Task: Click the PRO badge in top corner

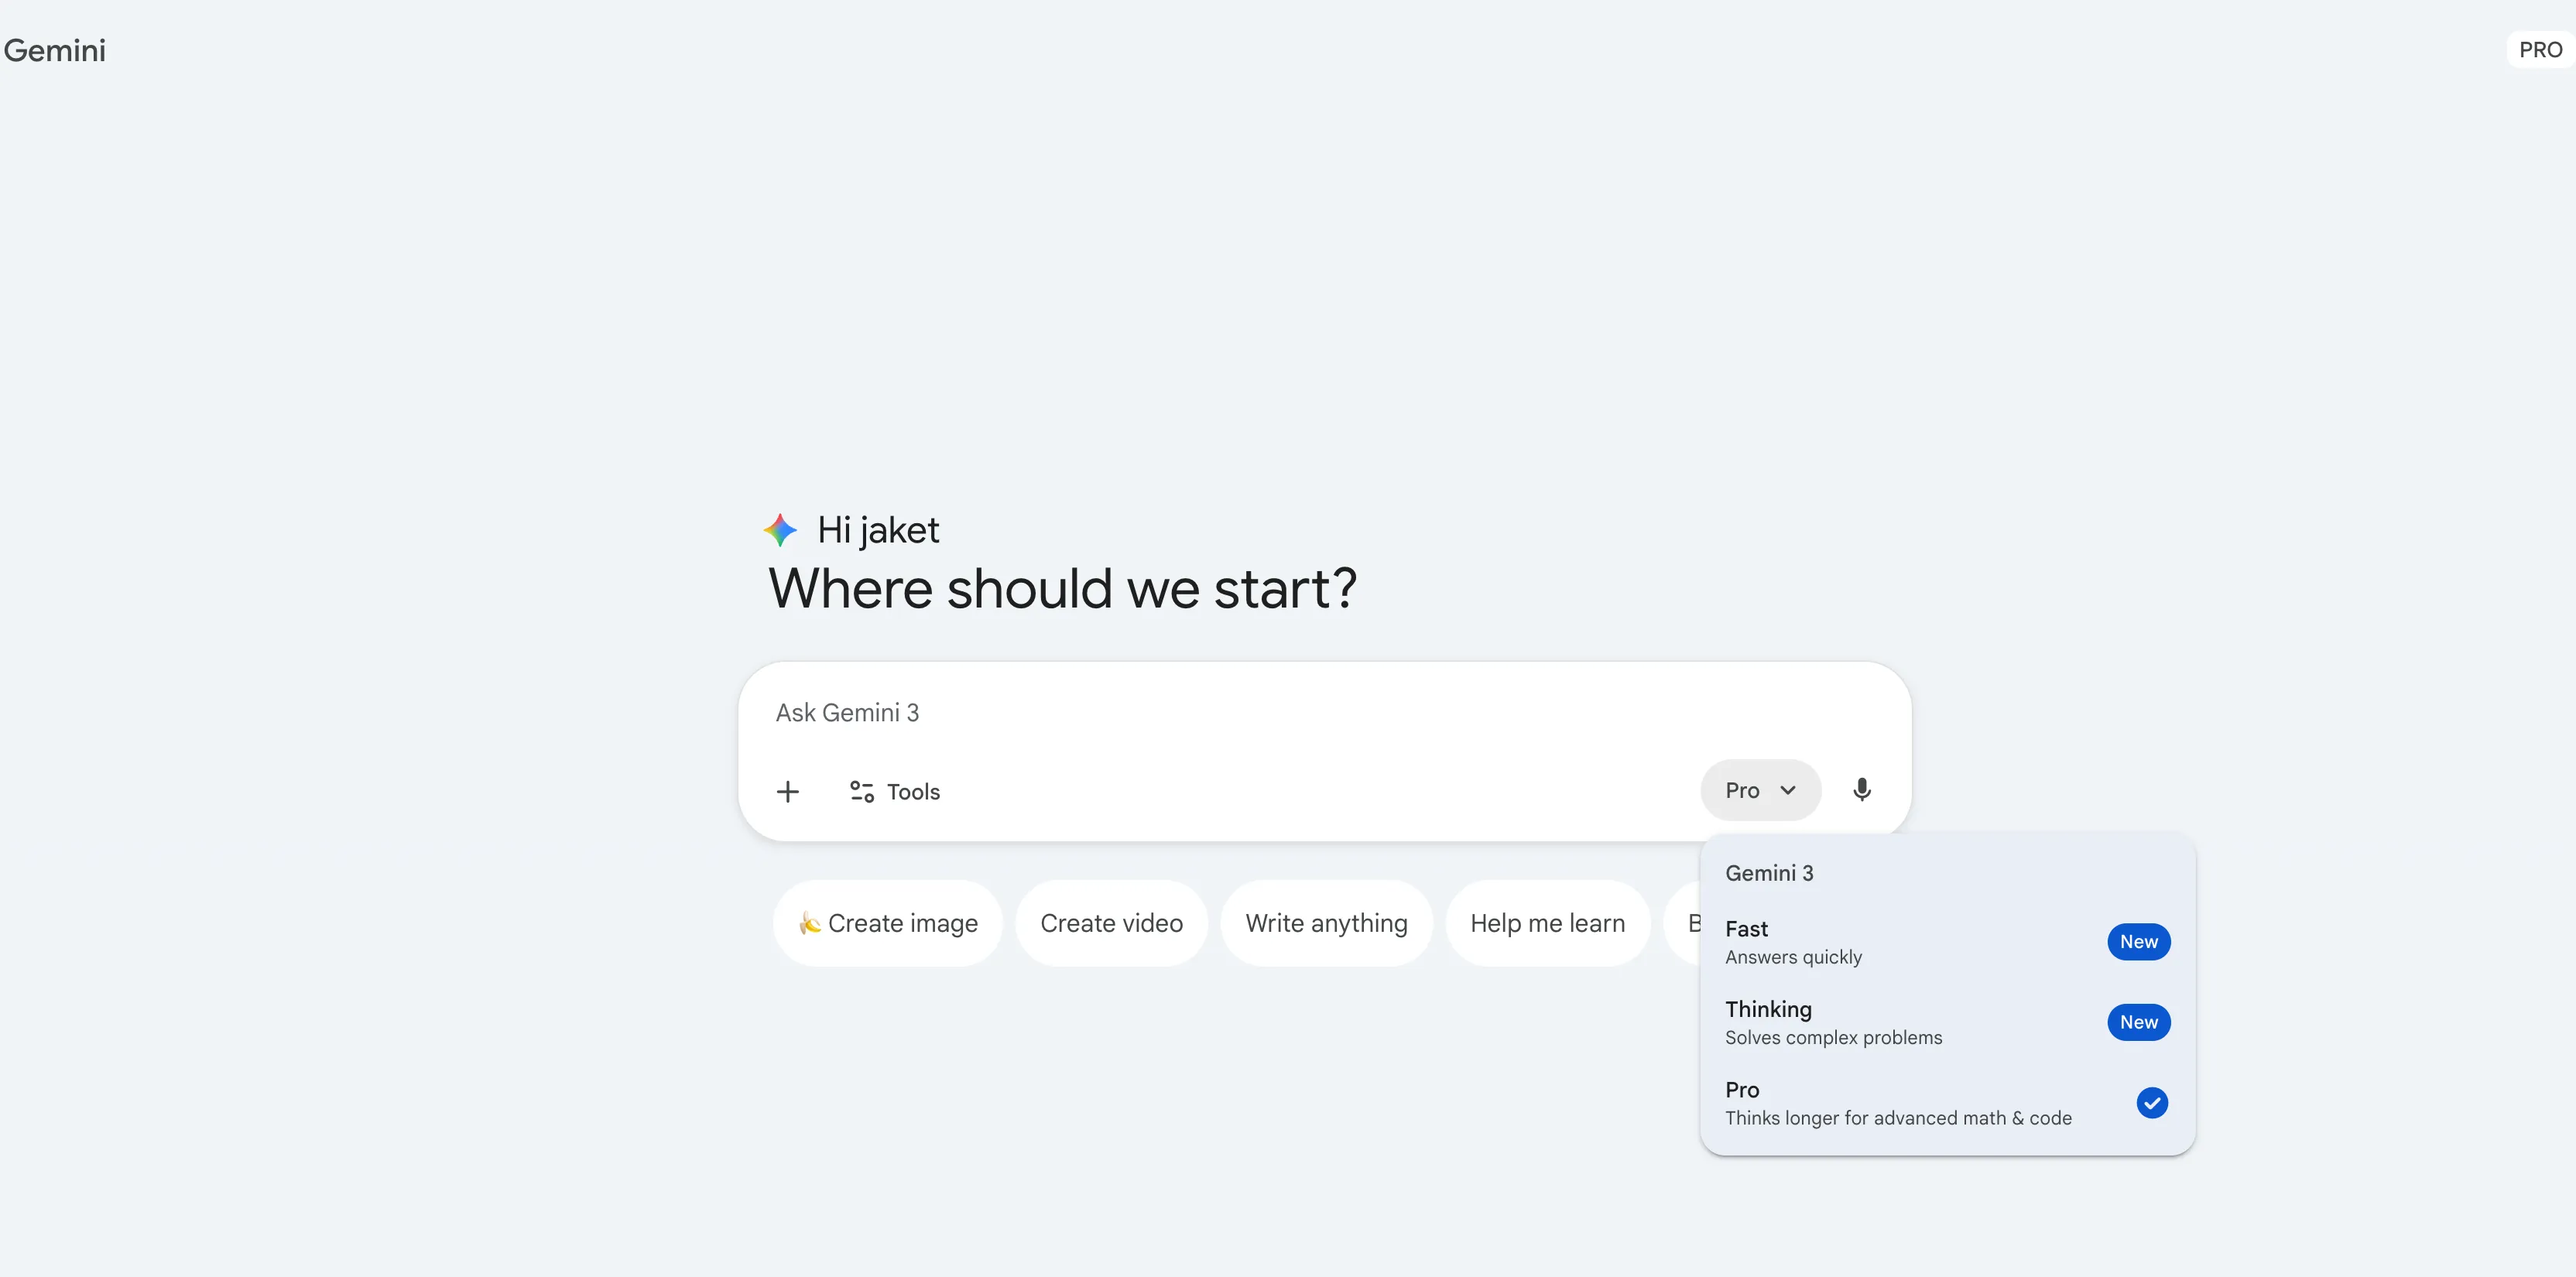Action: coord(2540,50)
